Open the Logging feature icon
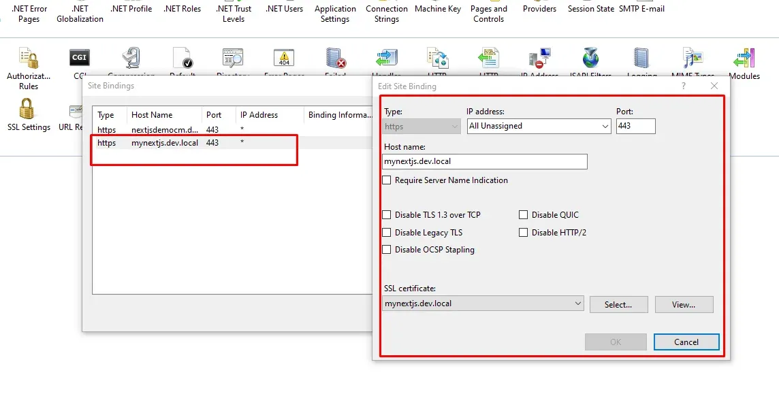 [x=642, y=58]
